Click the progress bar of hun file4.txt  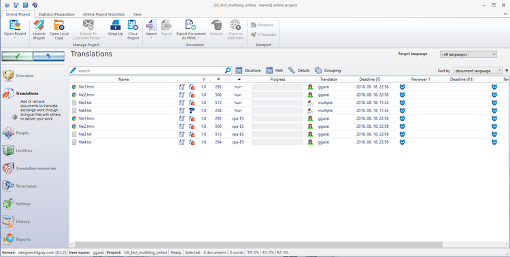pyautogui.click(x=277, y=111)
